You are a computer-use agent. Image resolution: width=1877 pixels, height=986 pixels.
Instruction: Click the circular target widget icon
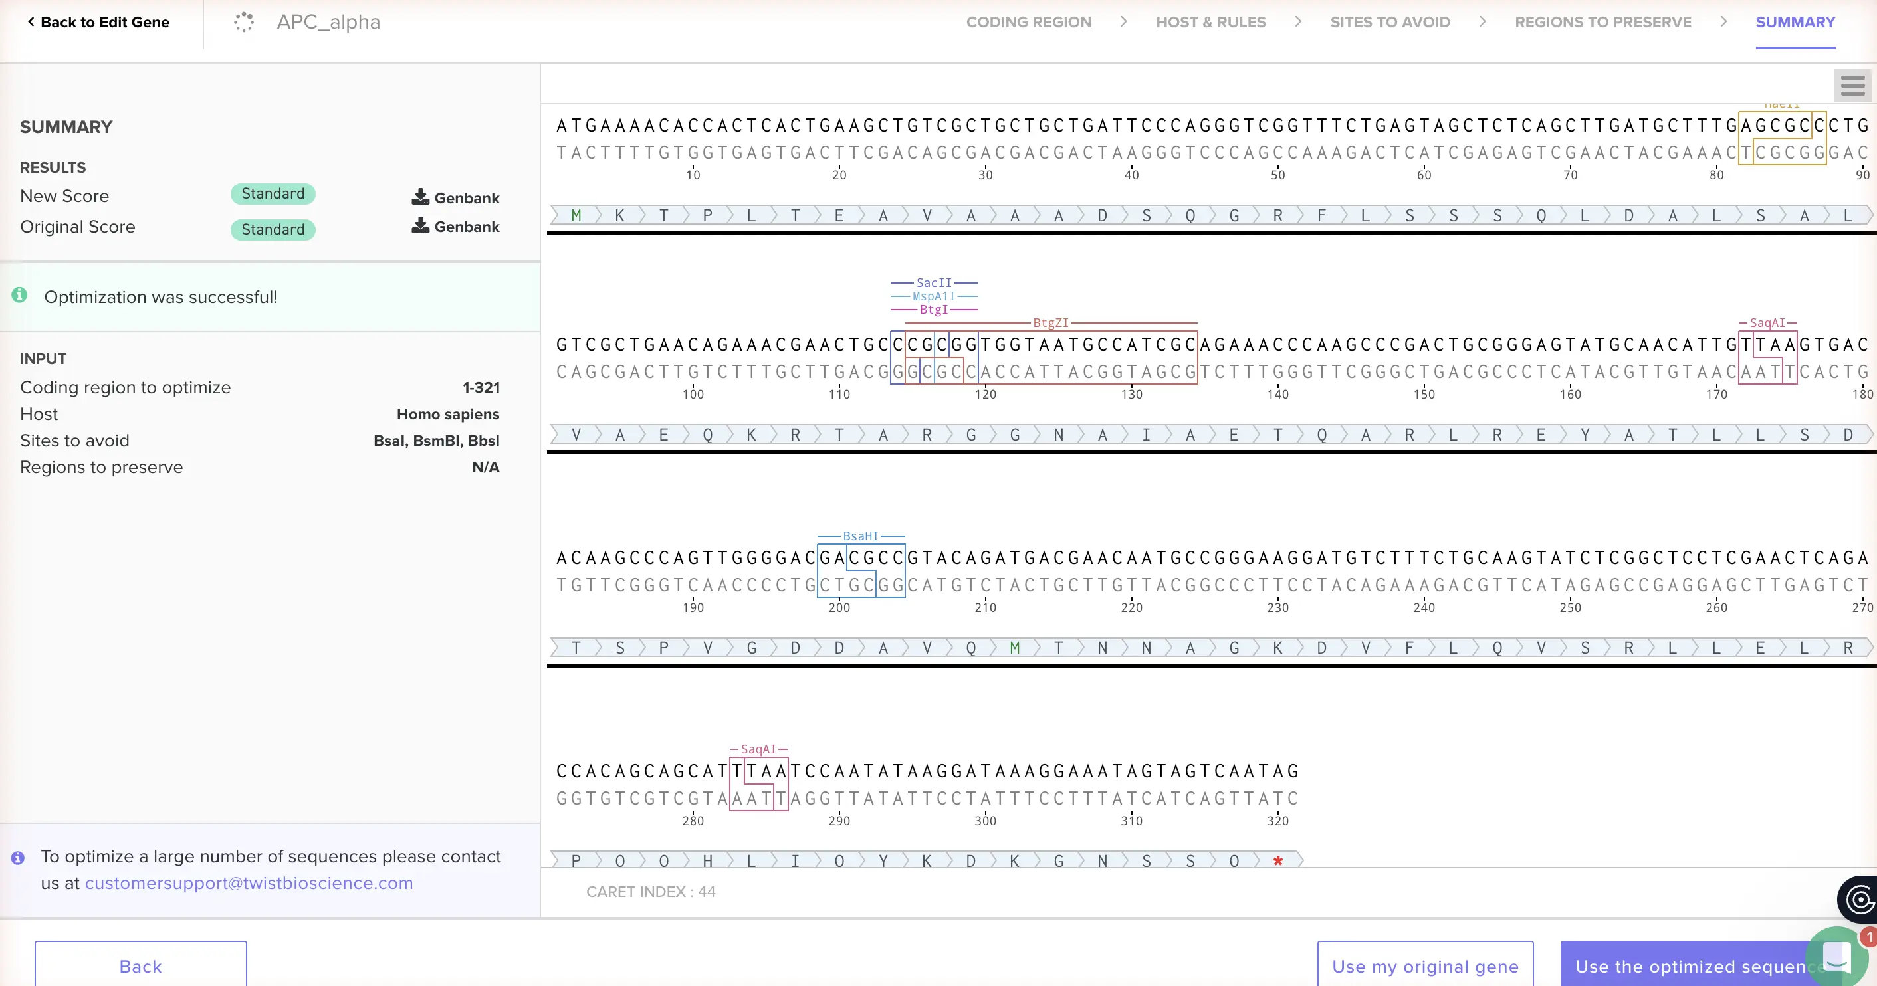(x=1859, y=900)
